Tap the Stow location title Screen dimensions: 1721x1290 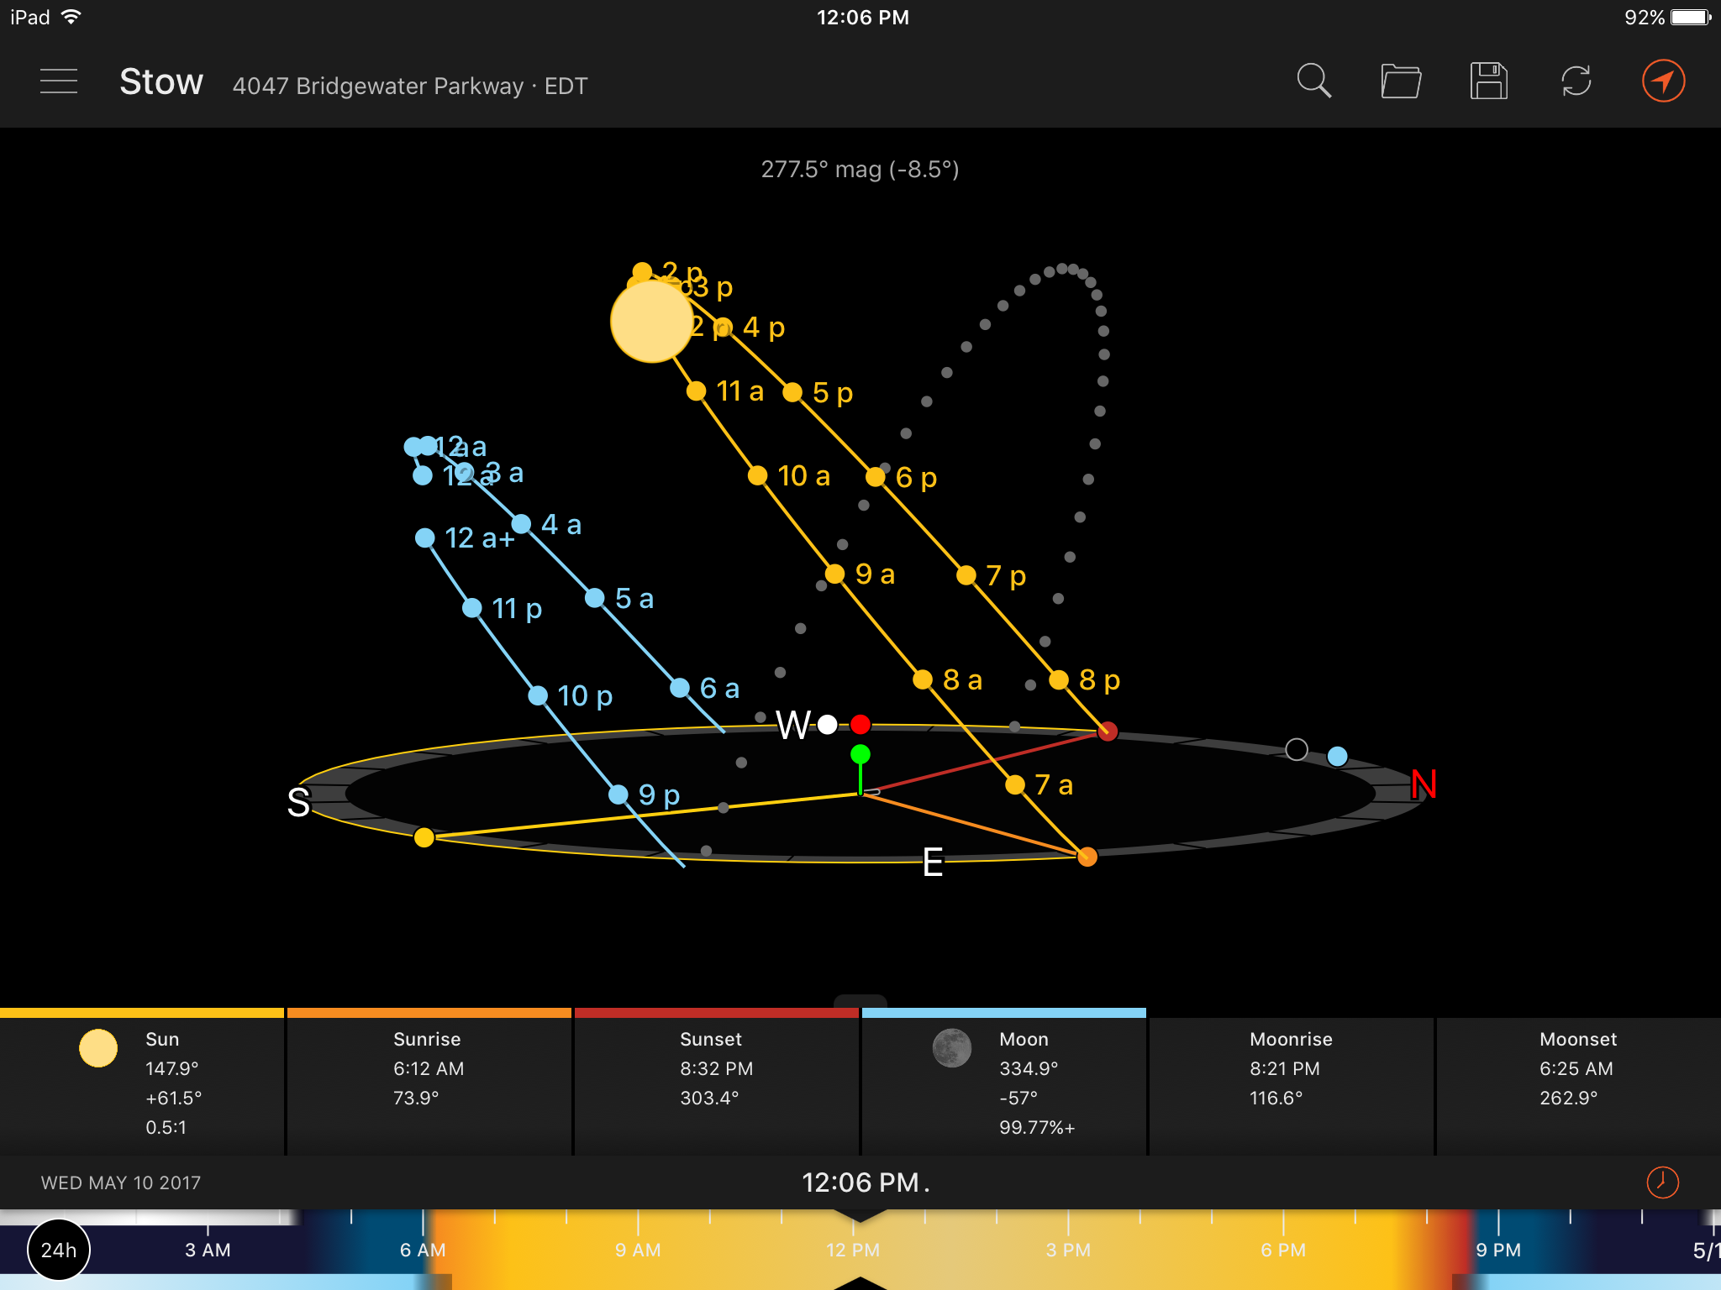(x=161, y=82)
